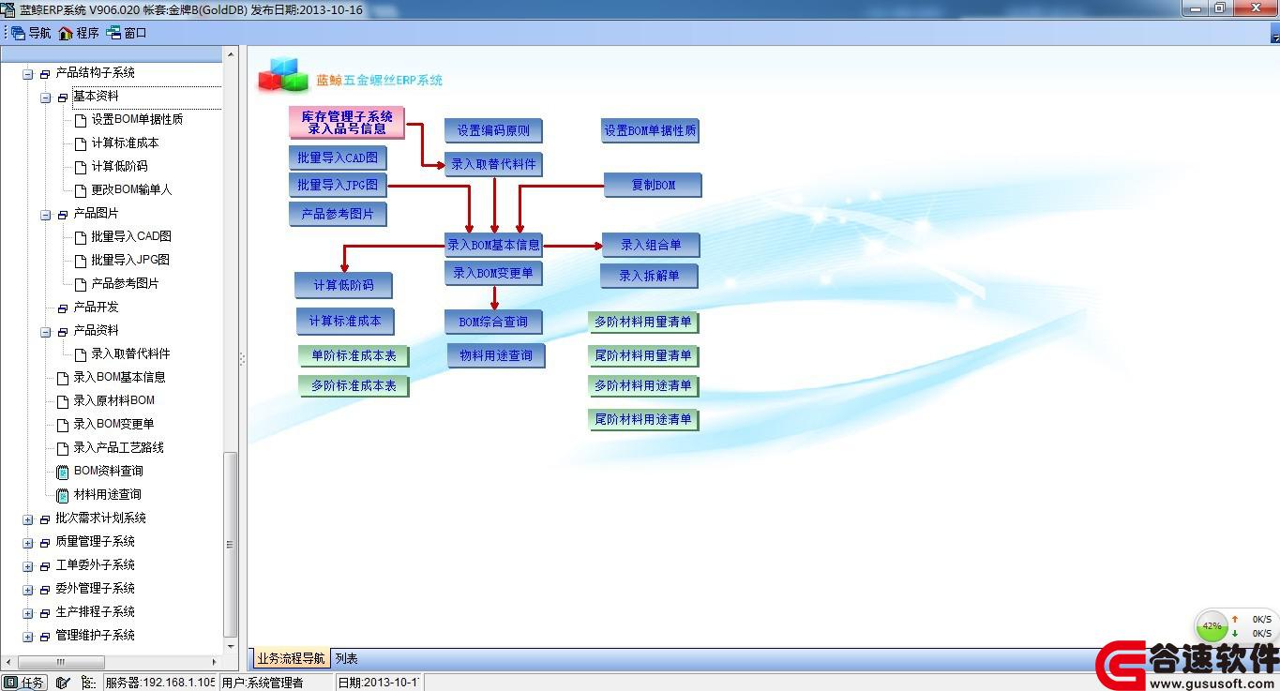Expand the 质量管理子系统 node

coord(28,542)
